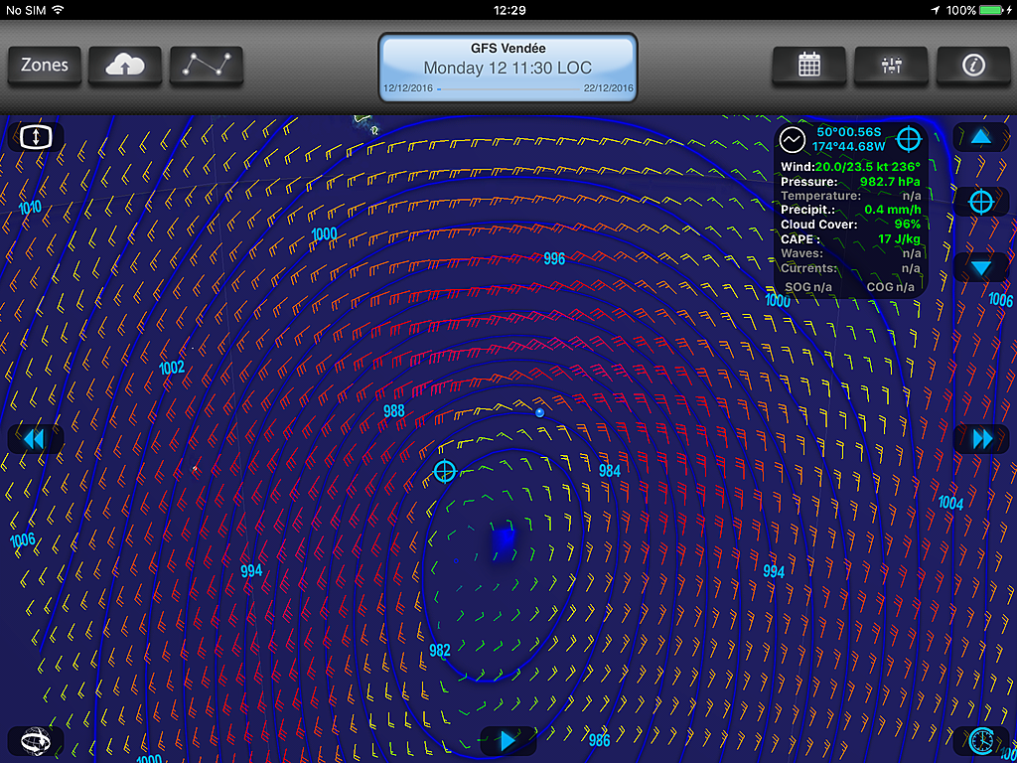Viewport: 1017px width, 763px height.
Task: Tap the 982 isobar label
Action: click(x=440, y=651)
